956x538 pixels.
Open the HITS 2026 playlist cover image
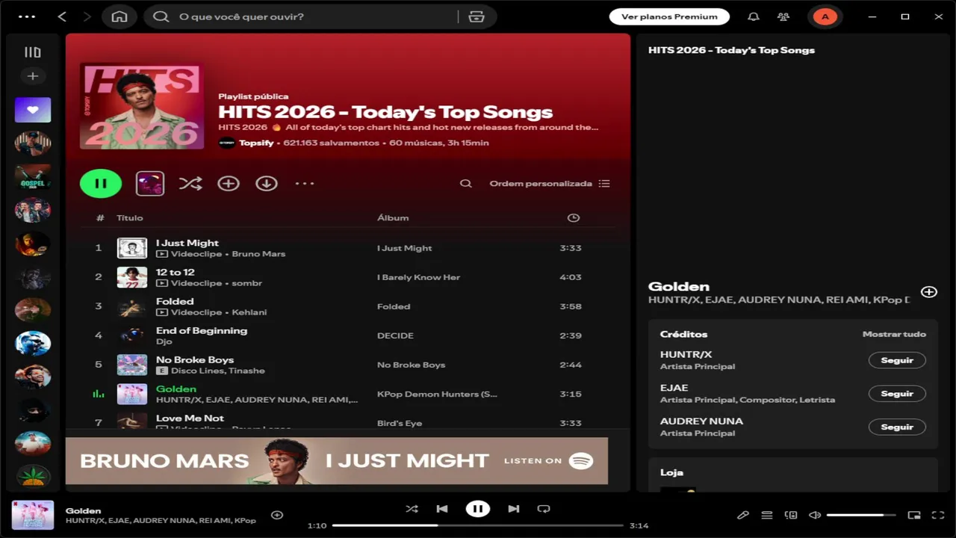click(142, 106)
